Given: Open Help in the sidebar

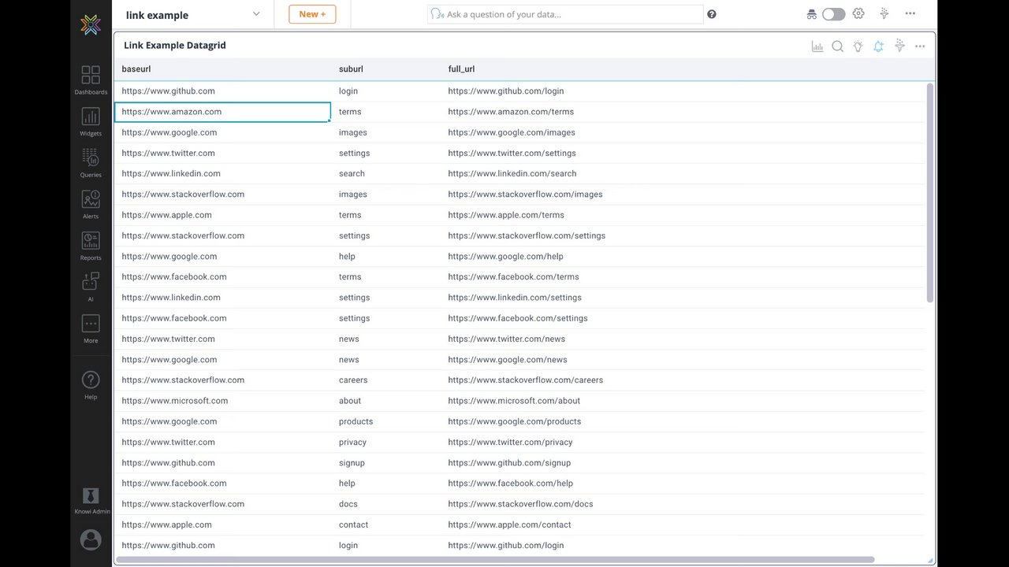Looking at the screenshot, I should click(91, 385).
